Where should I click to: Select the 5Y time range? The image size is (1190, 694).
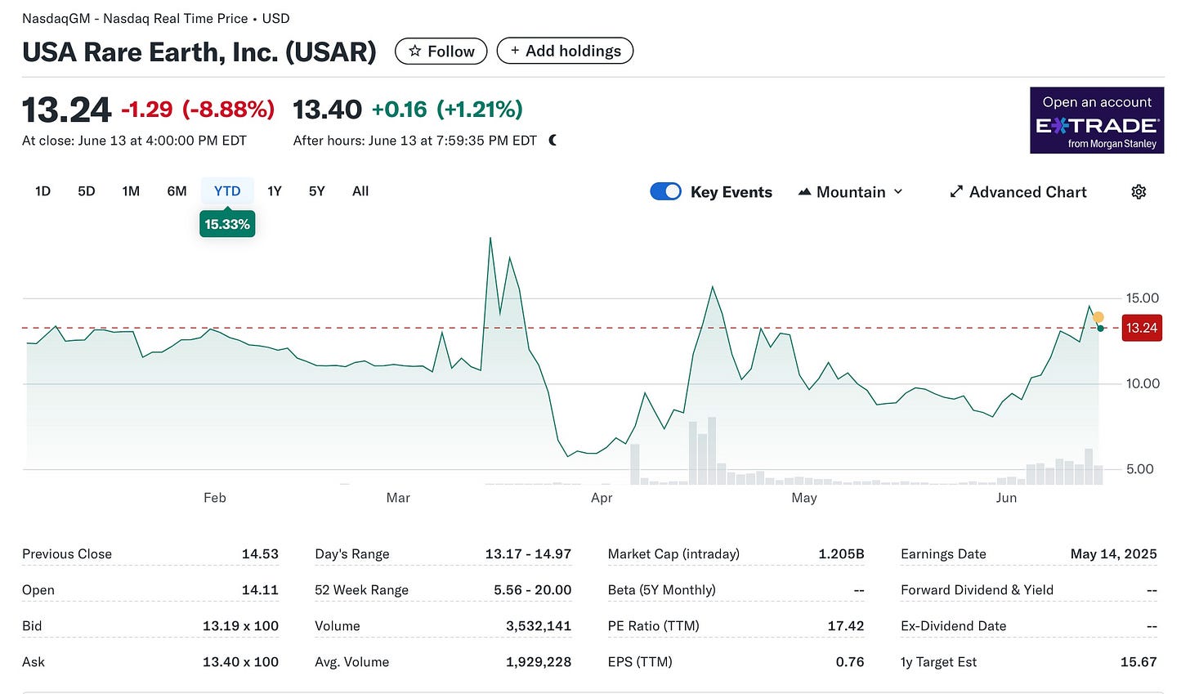pos(317,190)
